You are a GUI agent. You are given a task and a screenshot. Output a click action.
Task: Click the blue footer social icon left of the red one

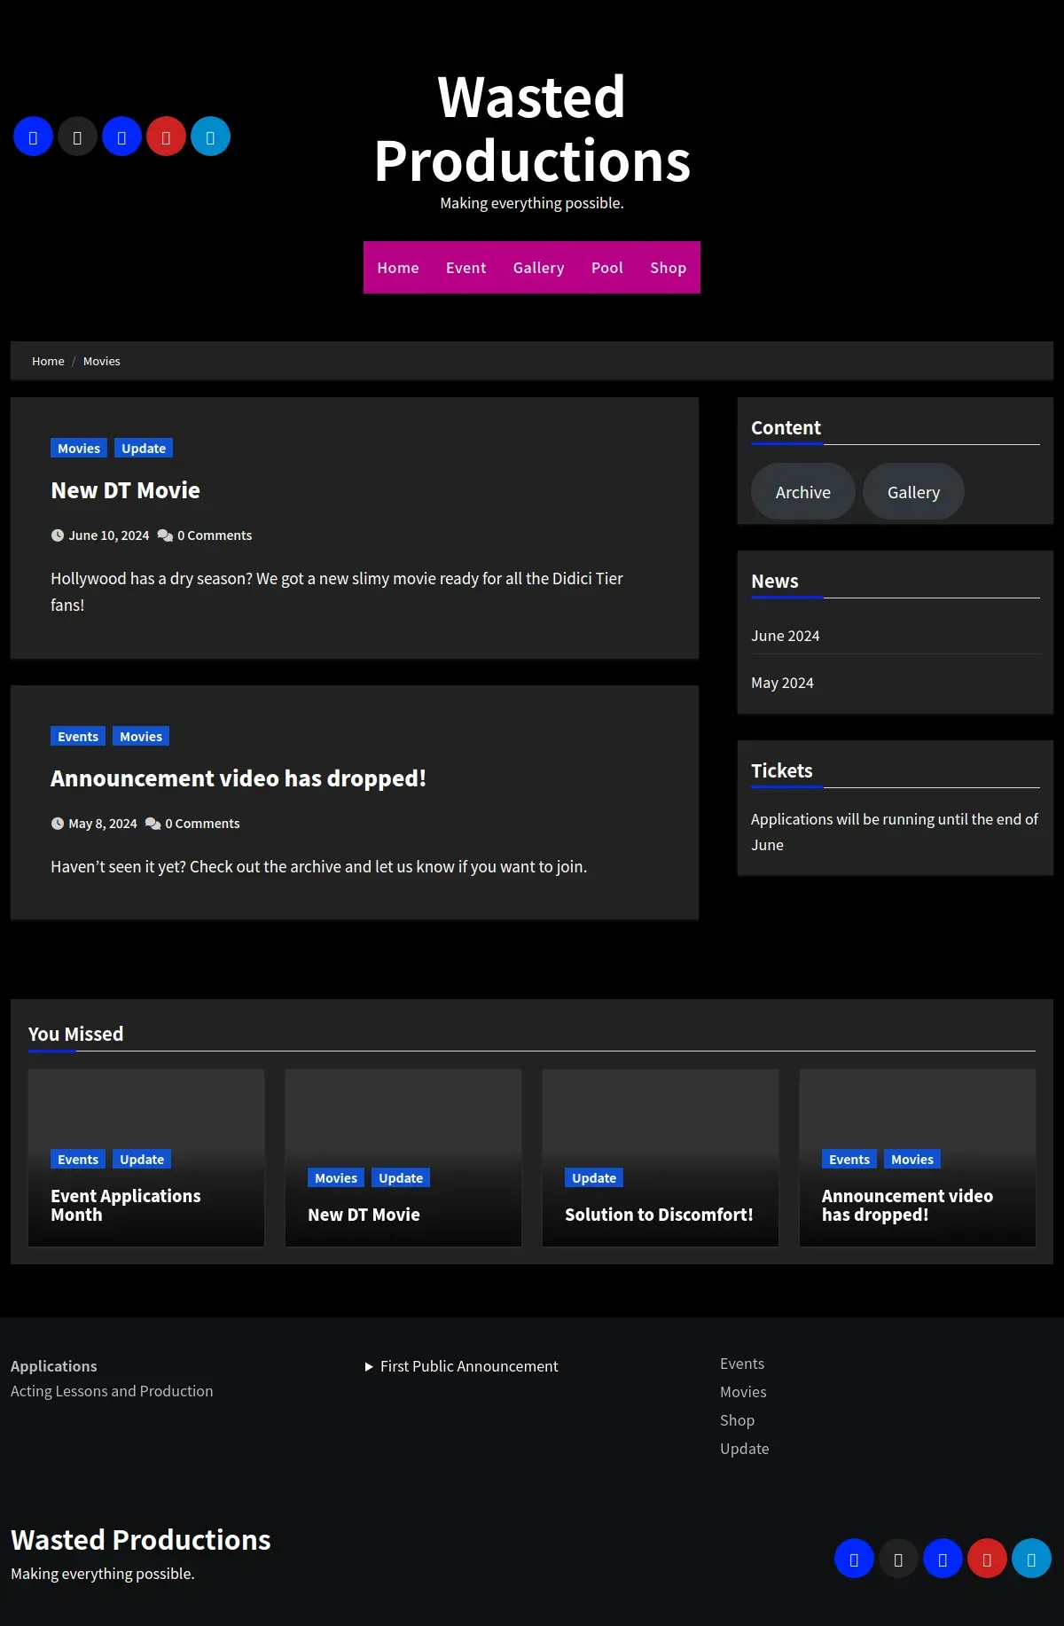tap(943, 1559)
